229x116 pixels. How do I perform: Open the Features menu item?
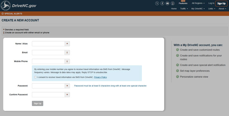(183, 3)
